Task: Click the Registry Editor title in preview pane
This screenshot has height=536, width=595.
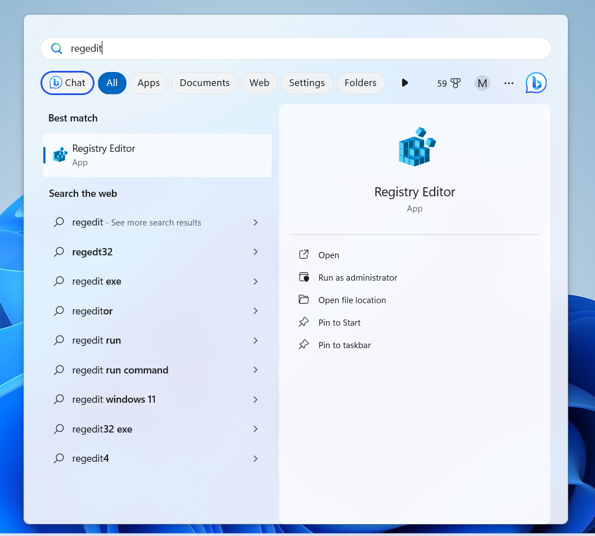Action: coord(414,192)
